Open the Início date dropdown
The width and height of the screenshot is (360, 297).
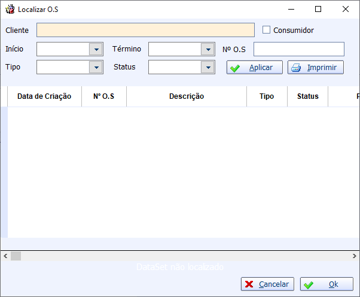(x=96, y=49)
